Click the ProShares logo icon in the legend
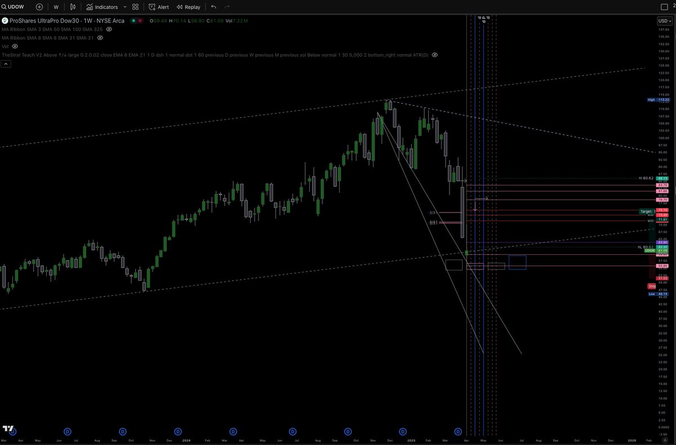The image size is (676, 445). 5,20
